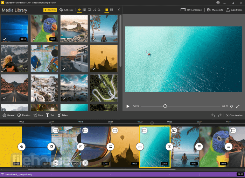Click the fit-mode icon on airplane window clip
The image size is (245, 178).
[x=85, y=131]
